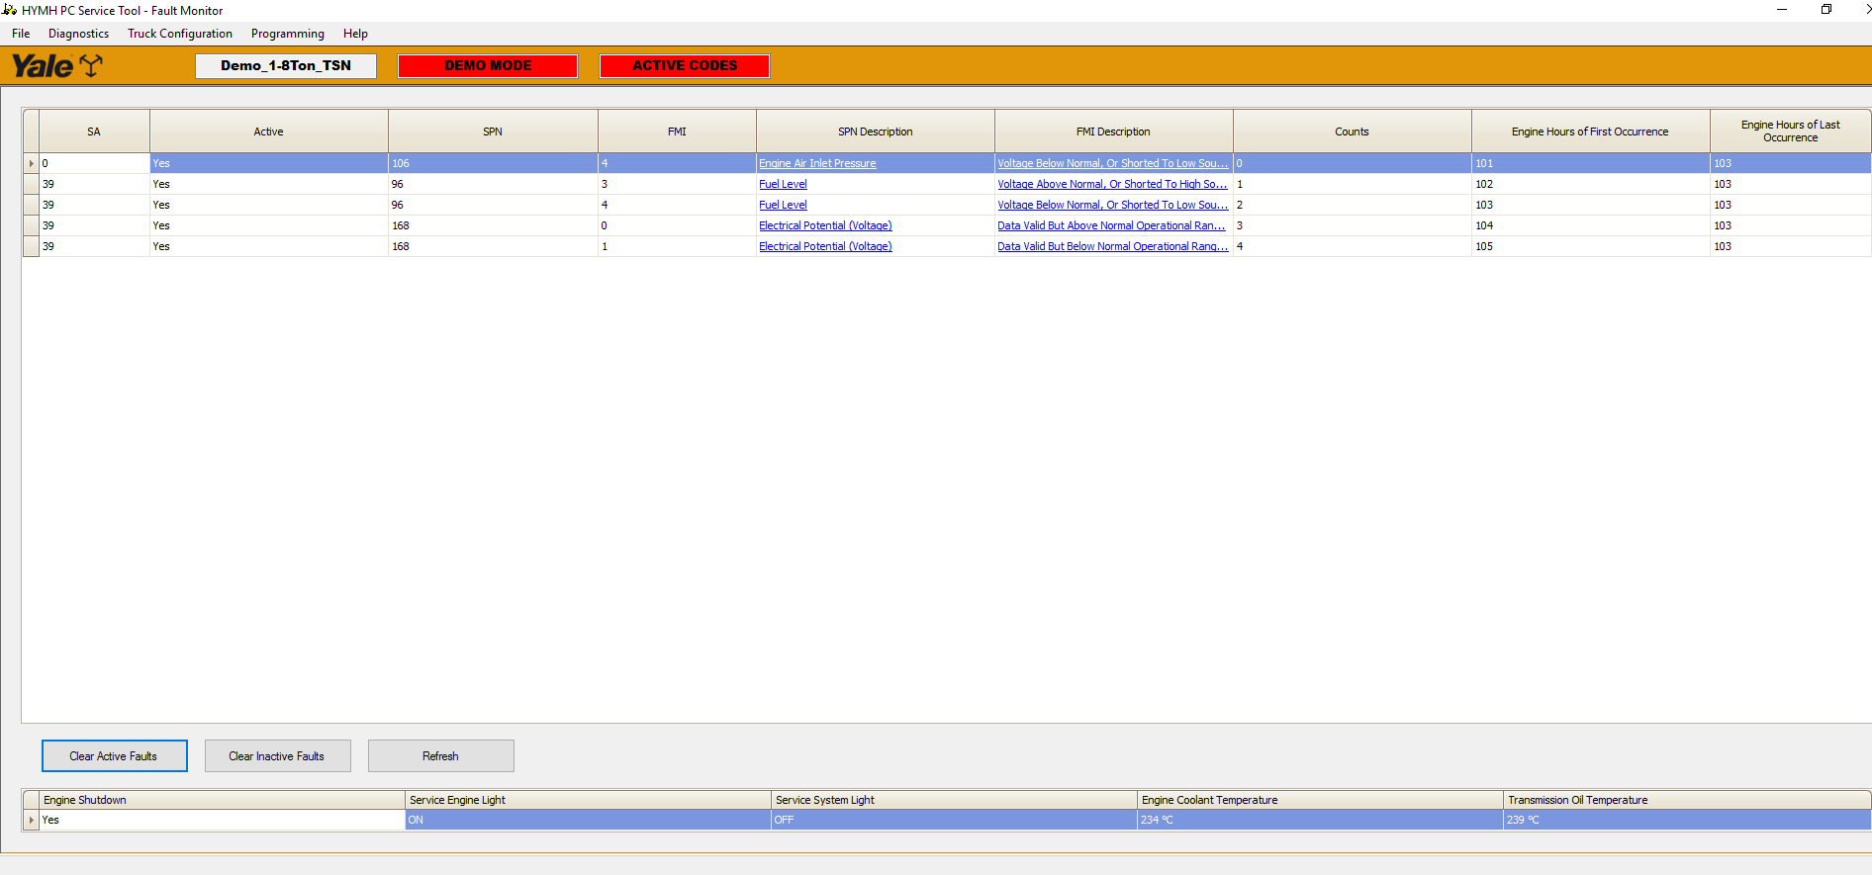Open Fuel Level link for FMI 4 row
The height and width of the screenshot is (875, 1872).
click(783, 205)
